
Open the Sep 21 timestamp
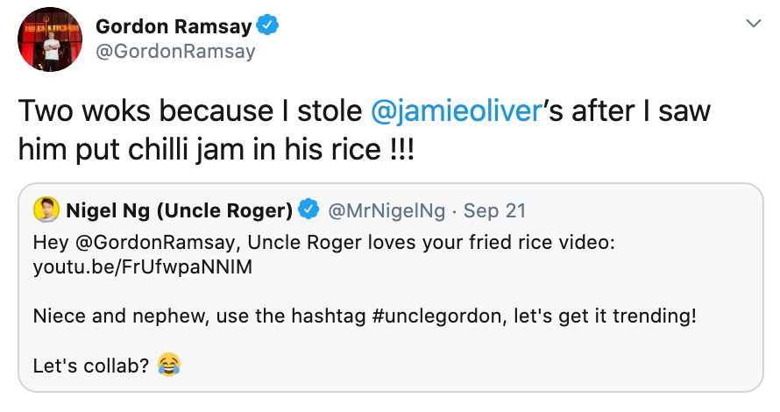click(494, 210)
